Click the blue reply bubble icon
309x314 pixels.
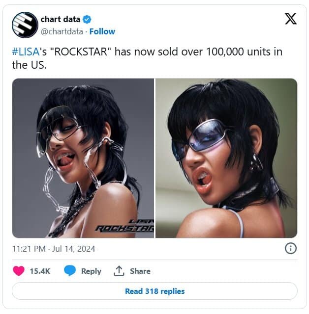coord(70,271)
